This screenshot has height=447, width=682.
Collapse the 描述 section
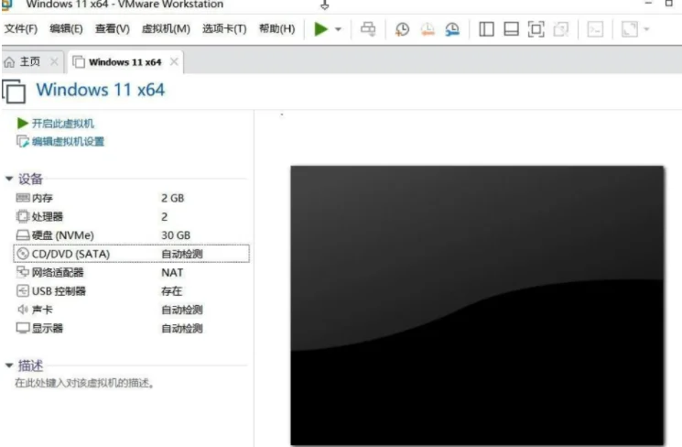click(x=9, y=365)
